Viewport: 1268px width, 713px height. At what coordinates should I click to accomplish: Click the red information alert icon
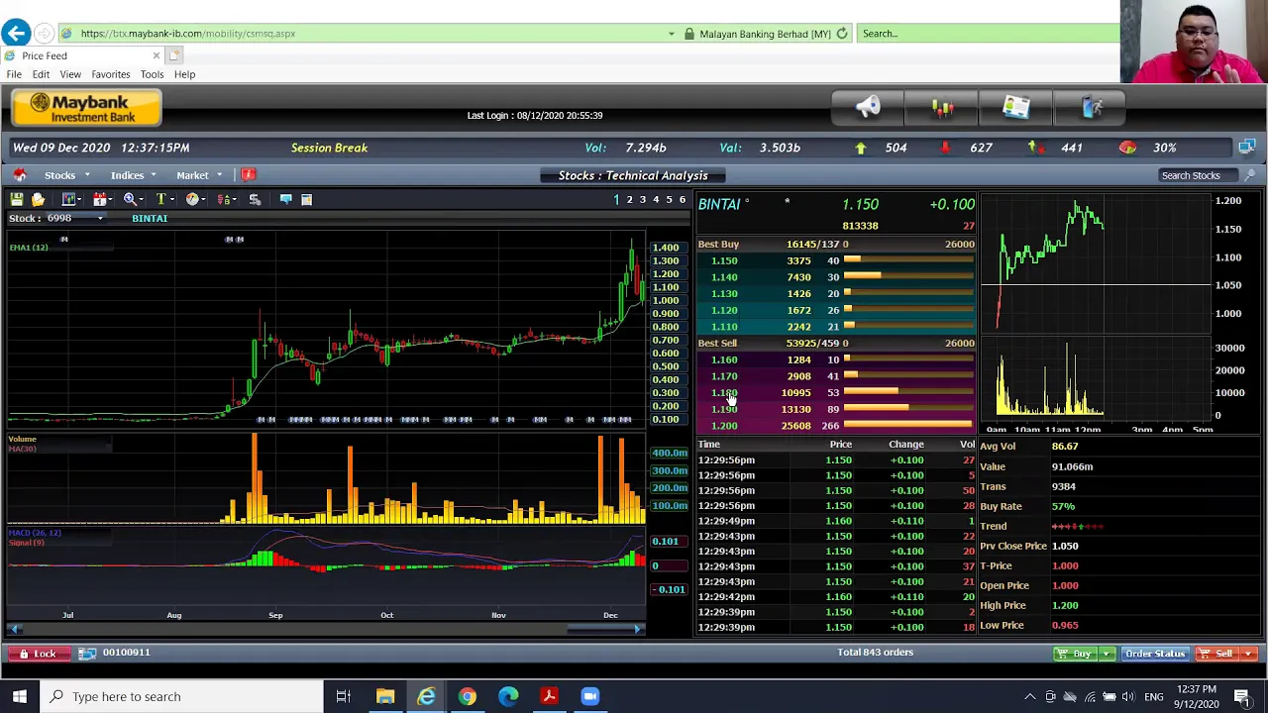(x=249, y=175)
